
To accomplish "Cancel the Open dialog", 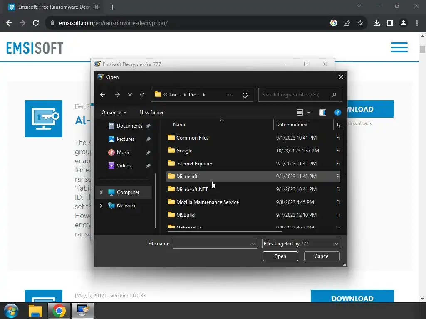I will pyautogui.click(x=322, y=256).
